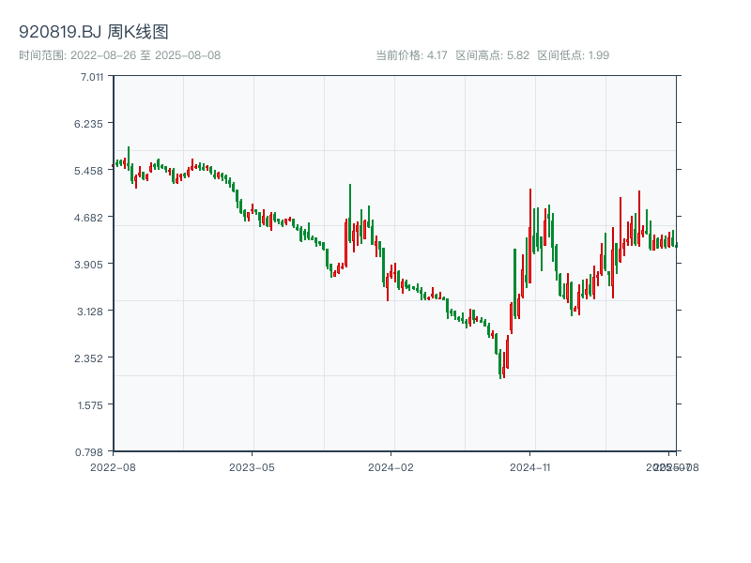The width and height of the screenshot is (751, 563).
Task: Click the 1.575 y-axis price label
Action: click(x=92, y=405)
